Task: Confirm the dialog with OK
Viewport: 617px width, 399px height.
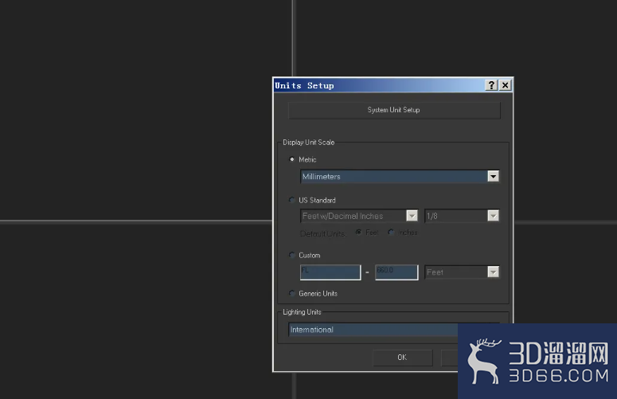Action: (403, 358)
